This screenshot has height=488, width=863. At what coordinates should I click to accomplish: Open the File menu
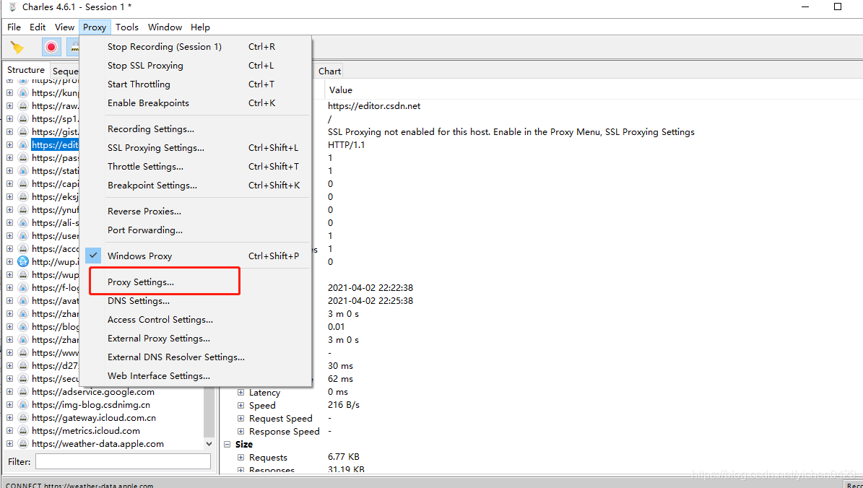coord(14,27)
